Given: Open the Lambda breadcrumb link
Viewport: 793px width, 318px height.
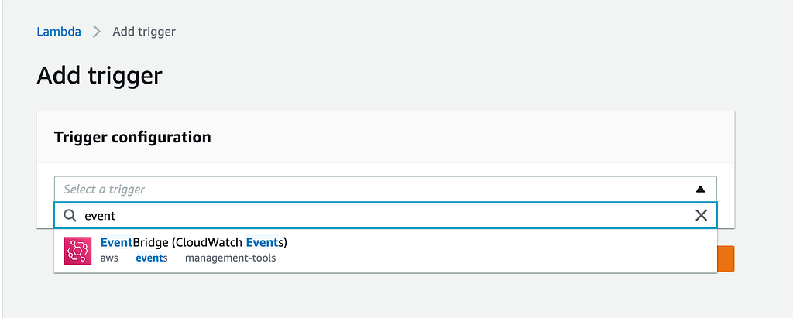Looking at the screenshot, I should click(59, 32).
